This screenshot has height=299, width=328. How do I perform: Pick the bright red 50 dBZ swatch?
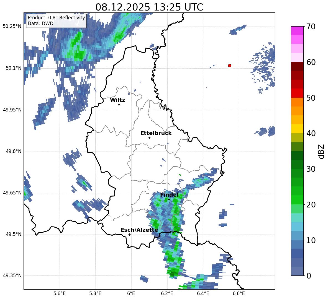point(297,93)
